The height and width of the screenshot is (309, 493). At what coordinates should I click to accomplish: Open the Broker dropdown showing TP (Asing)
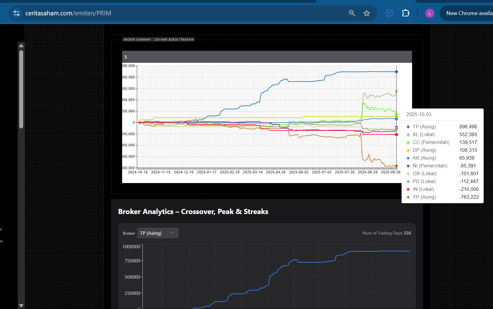158,233
